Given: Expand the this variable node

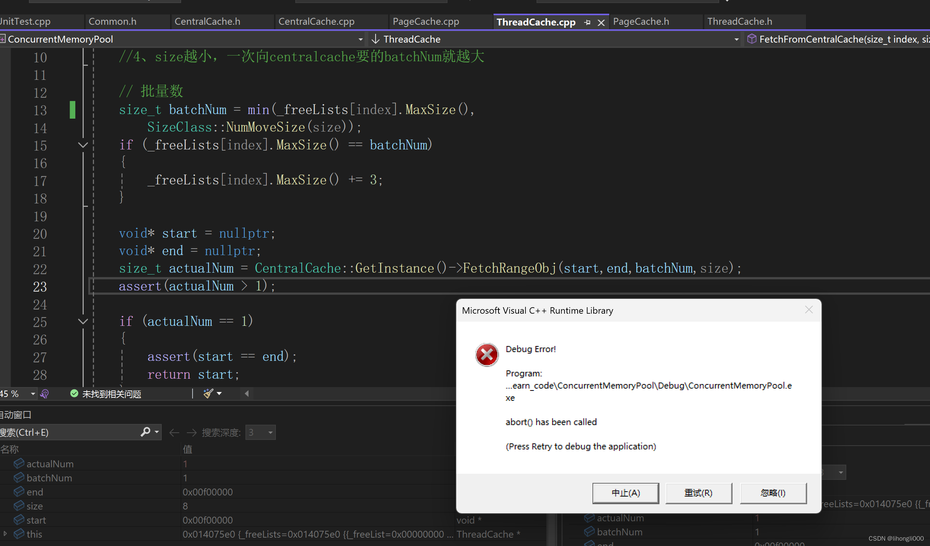Looking at the screenshot, I should [5, 534].
